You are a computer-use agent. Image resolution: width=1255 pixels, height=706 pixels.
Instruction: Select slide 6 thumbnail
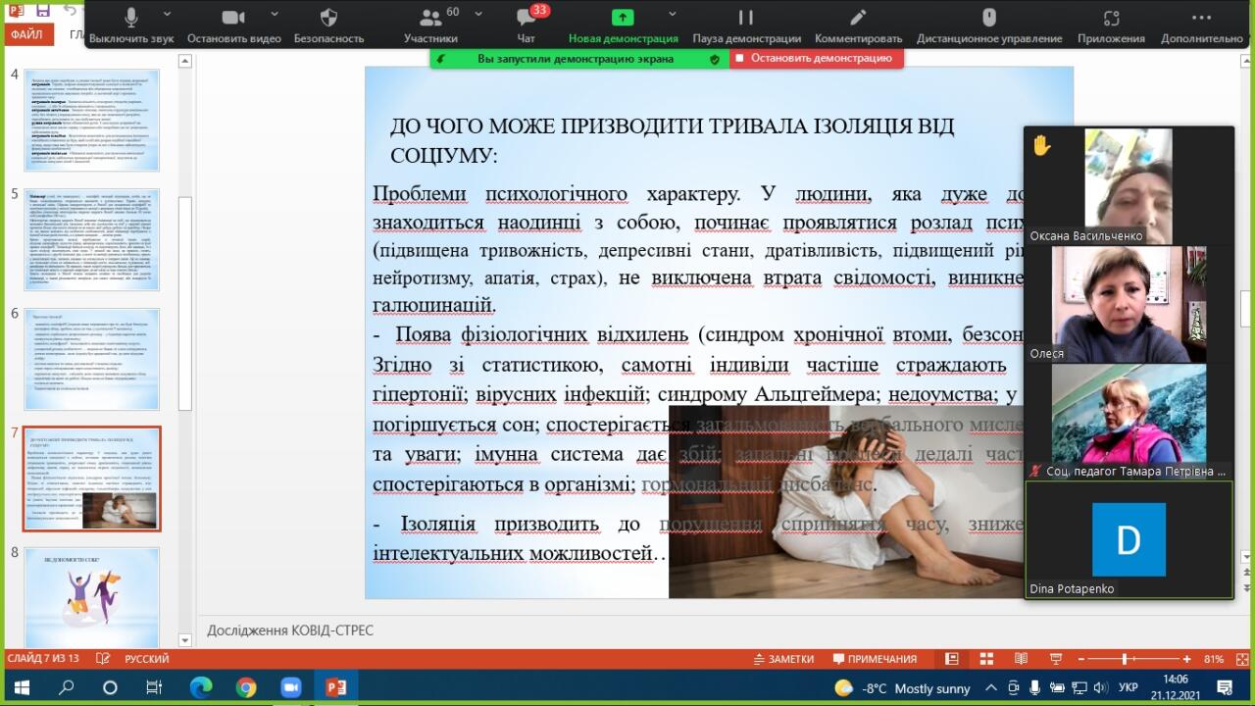click(92, 359)
